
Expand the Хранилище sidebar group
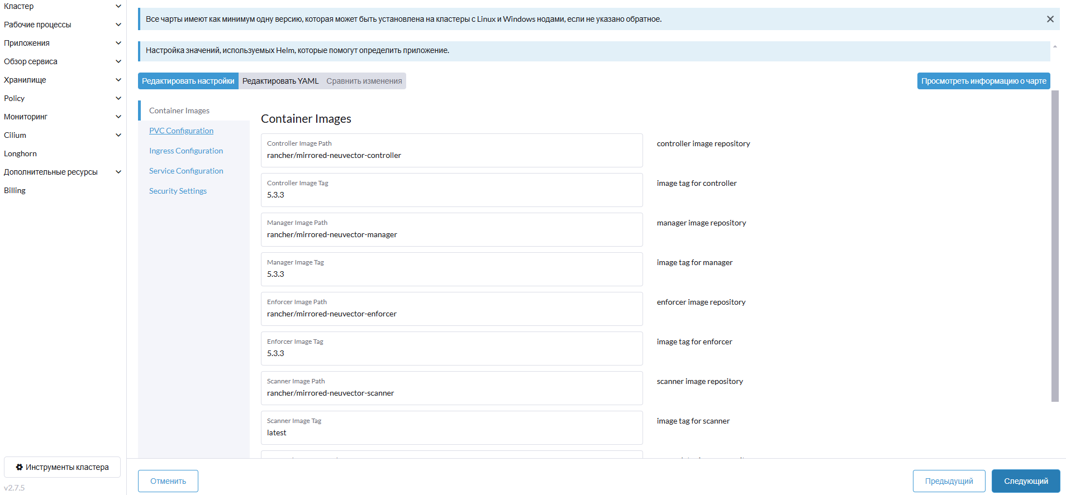pos(118,80)
